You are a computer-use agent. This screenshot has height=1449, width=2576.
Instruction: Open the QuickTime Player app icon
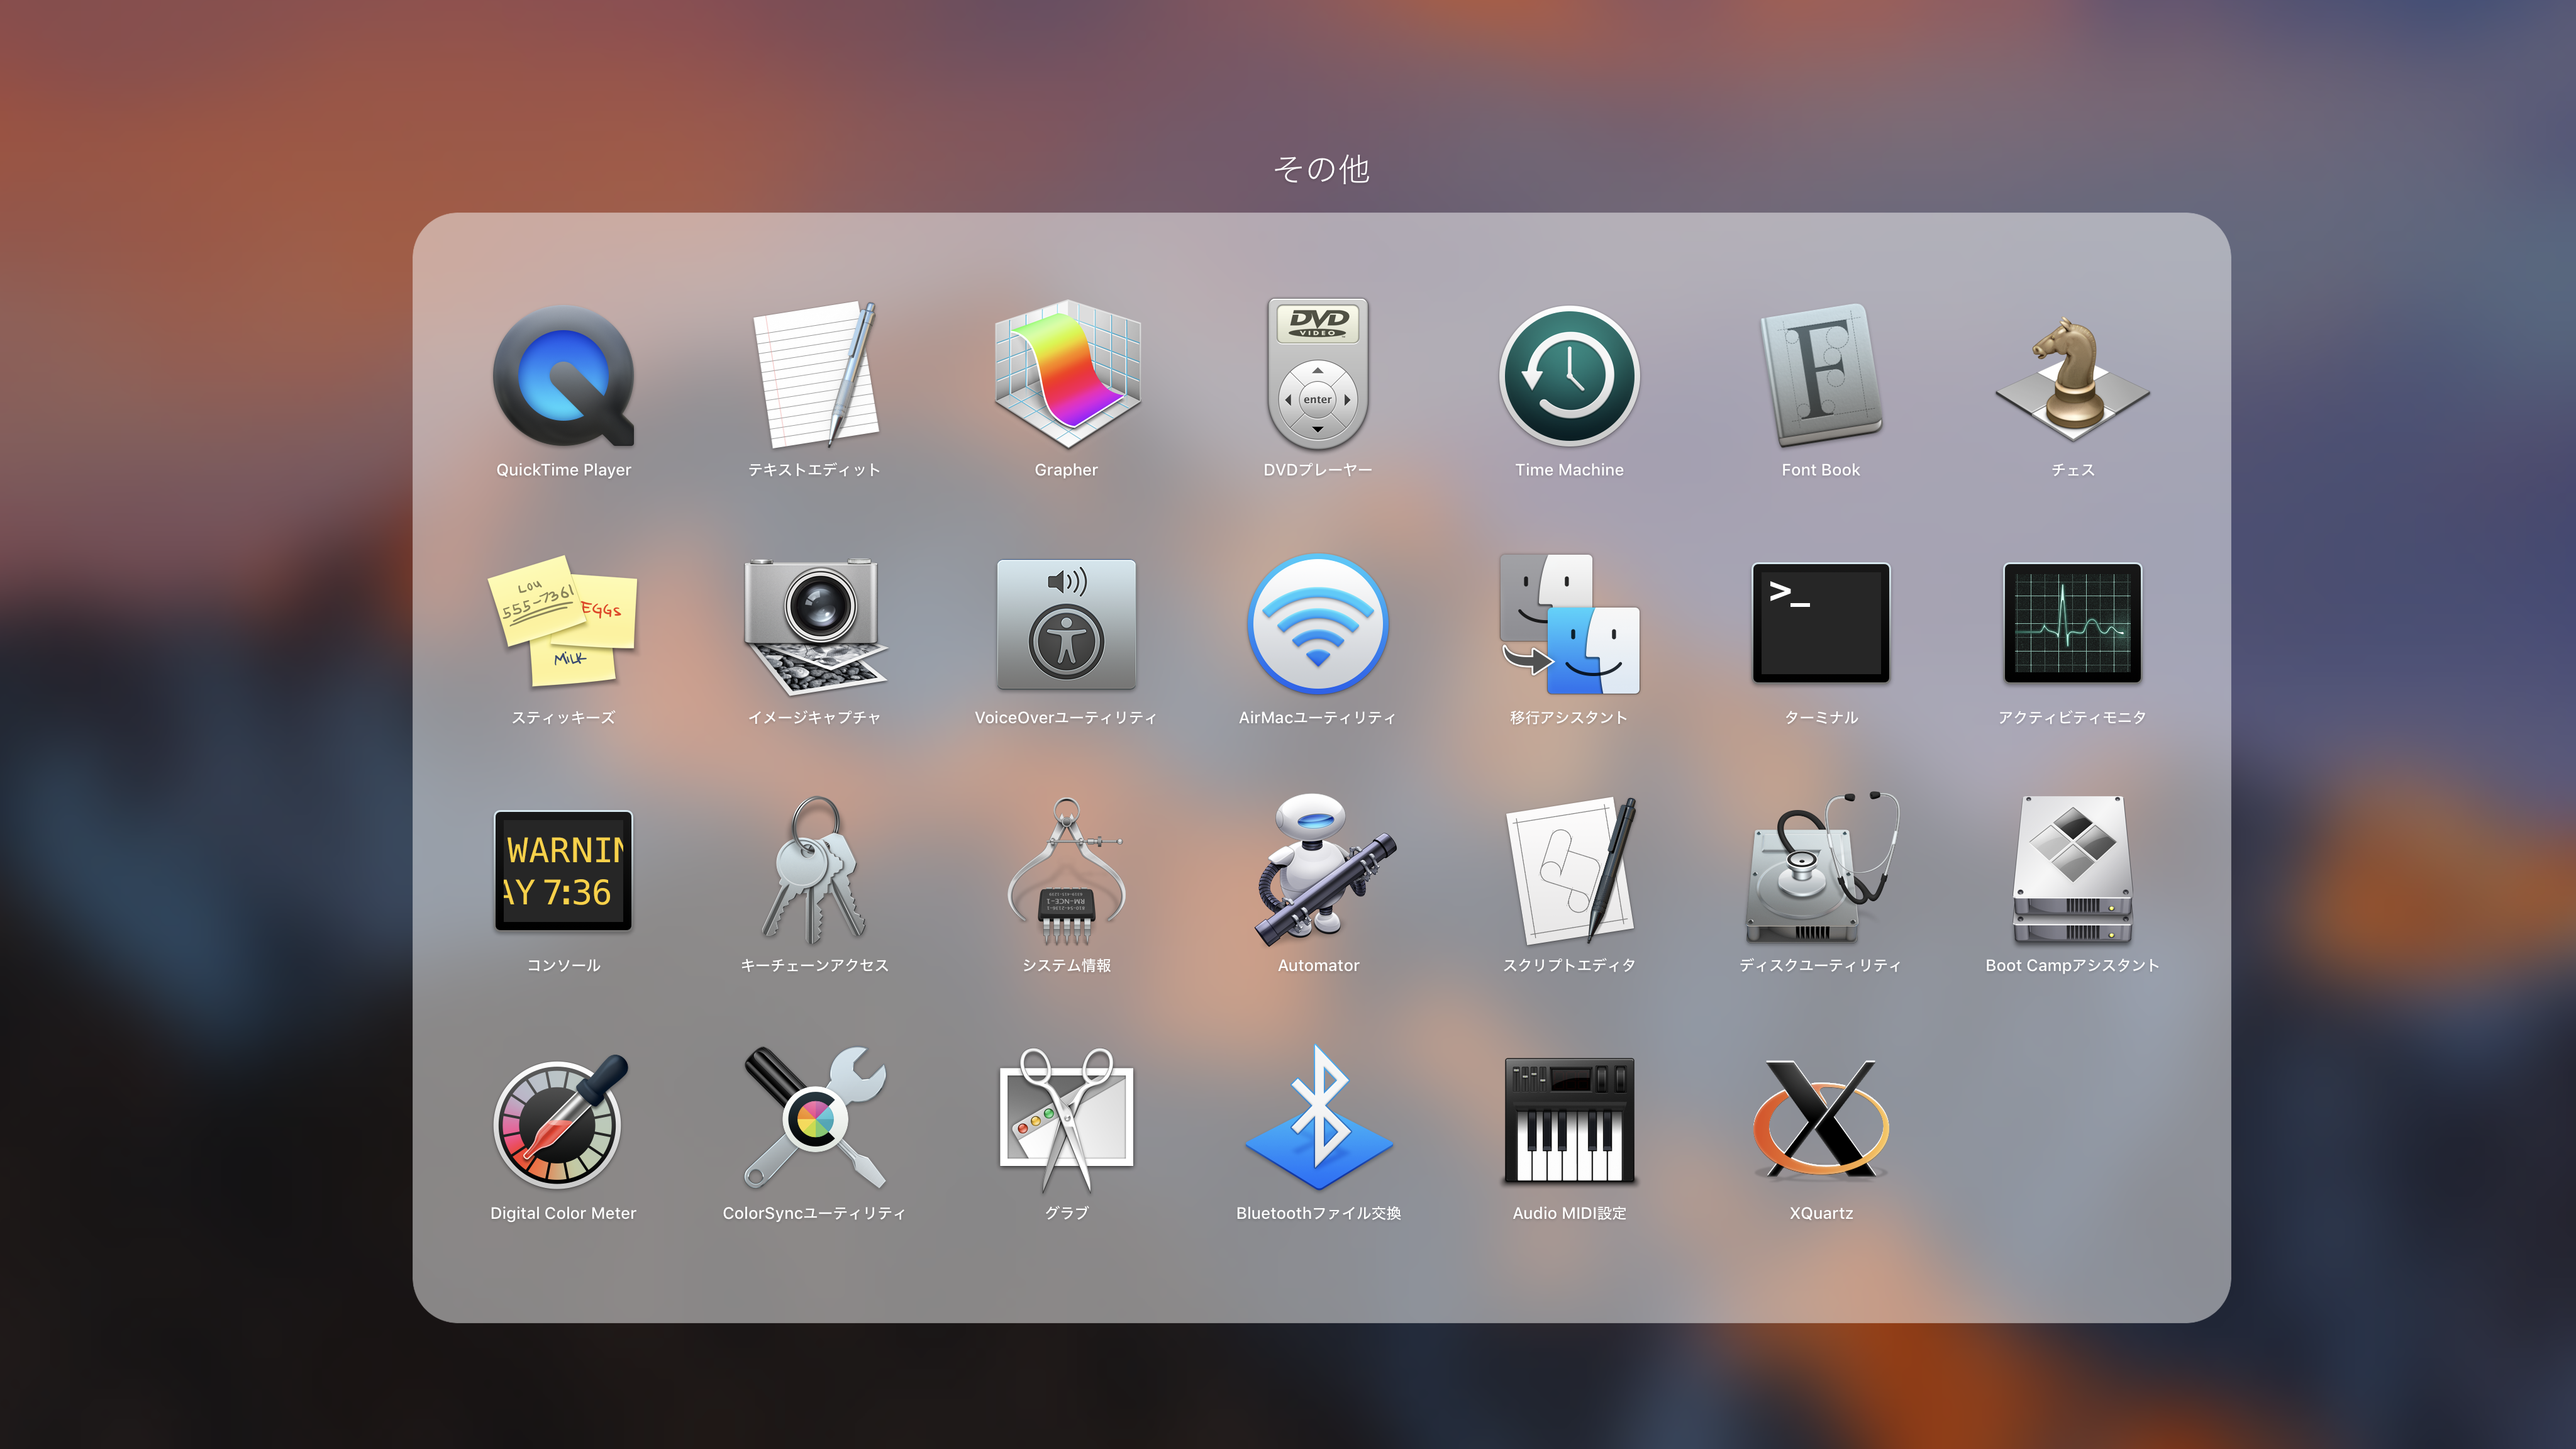(563, 376)
